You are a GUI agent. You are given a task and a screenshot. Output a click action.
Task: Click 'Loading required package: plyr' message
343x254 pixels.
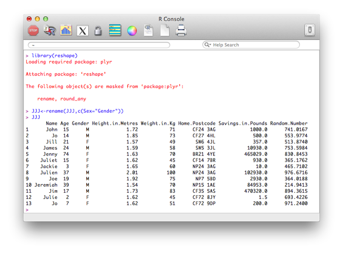(x=69, y=62)
